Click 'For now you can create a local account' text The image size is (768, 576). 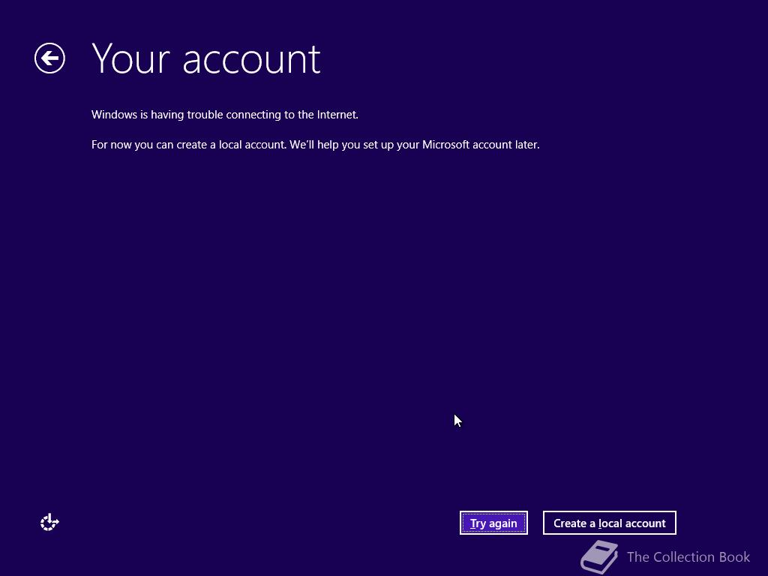316,145
